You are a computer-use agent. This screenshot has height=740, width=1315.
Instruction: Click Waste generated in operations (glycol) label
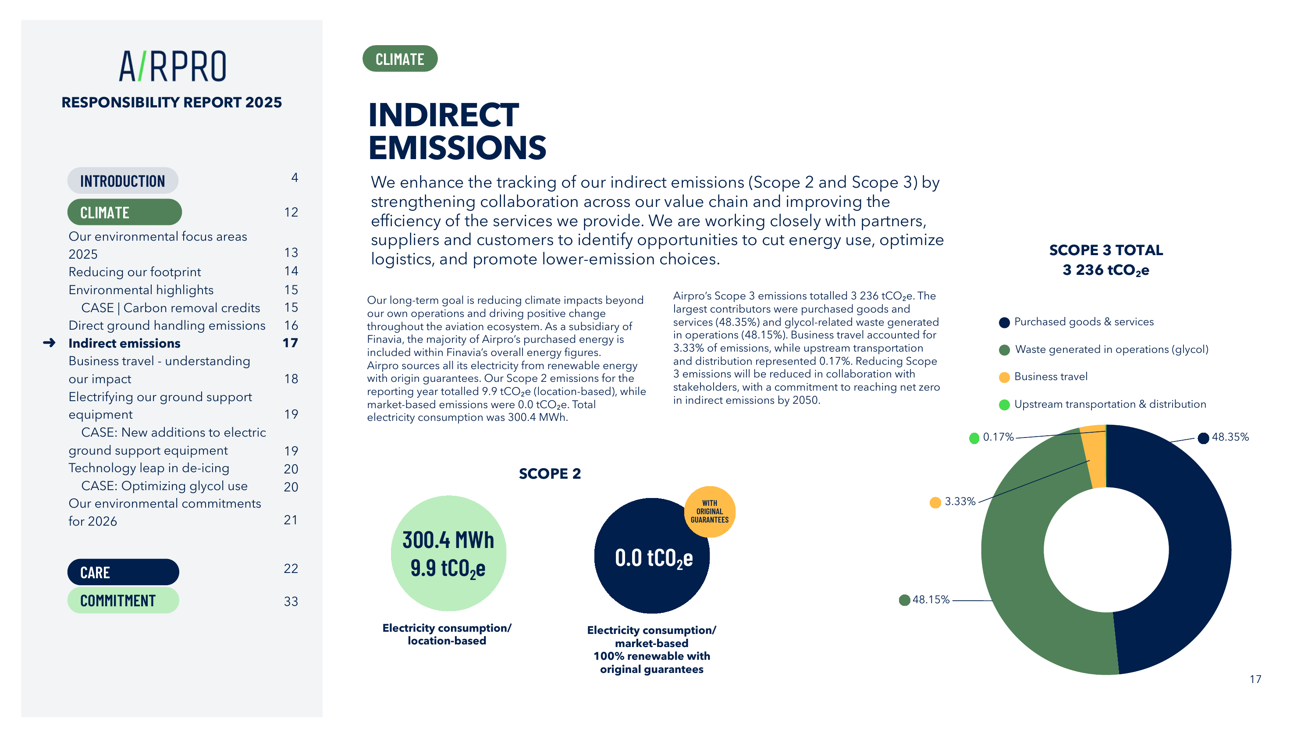(1112, 349)
